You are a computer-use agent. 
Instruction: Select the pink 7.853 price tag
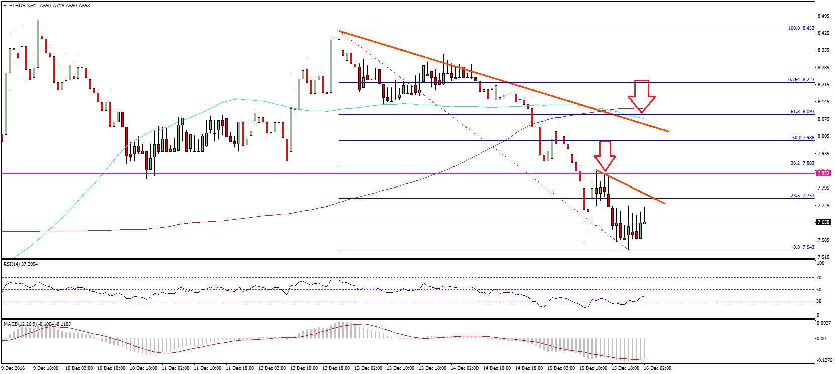pos(823,173)
